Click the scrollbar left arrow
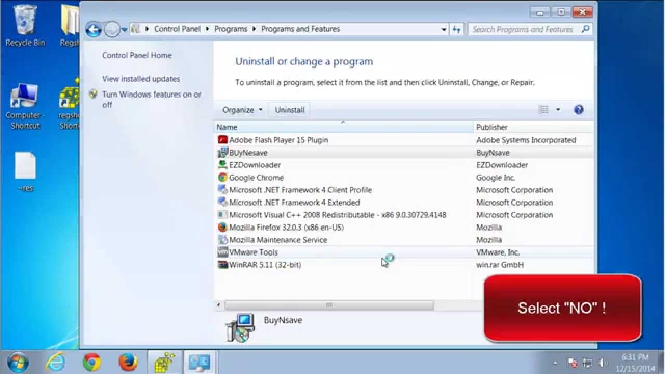Viewport: 665px width, 374px height. tap(219, 305)
